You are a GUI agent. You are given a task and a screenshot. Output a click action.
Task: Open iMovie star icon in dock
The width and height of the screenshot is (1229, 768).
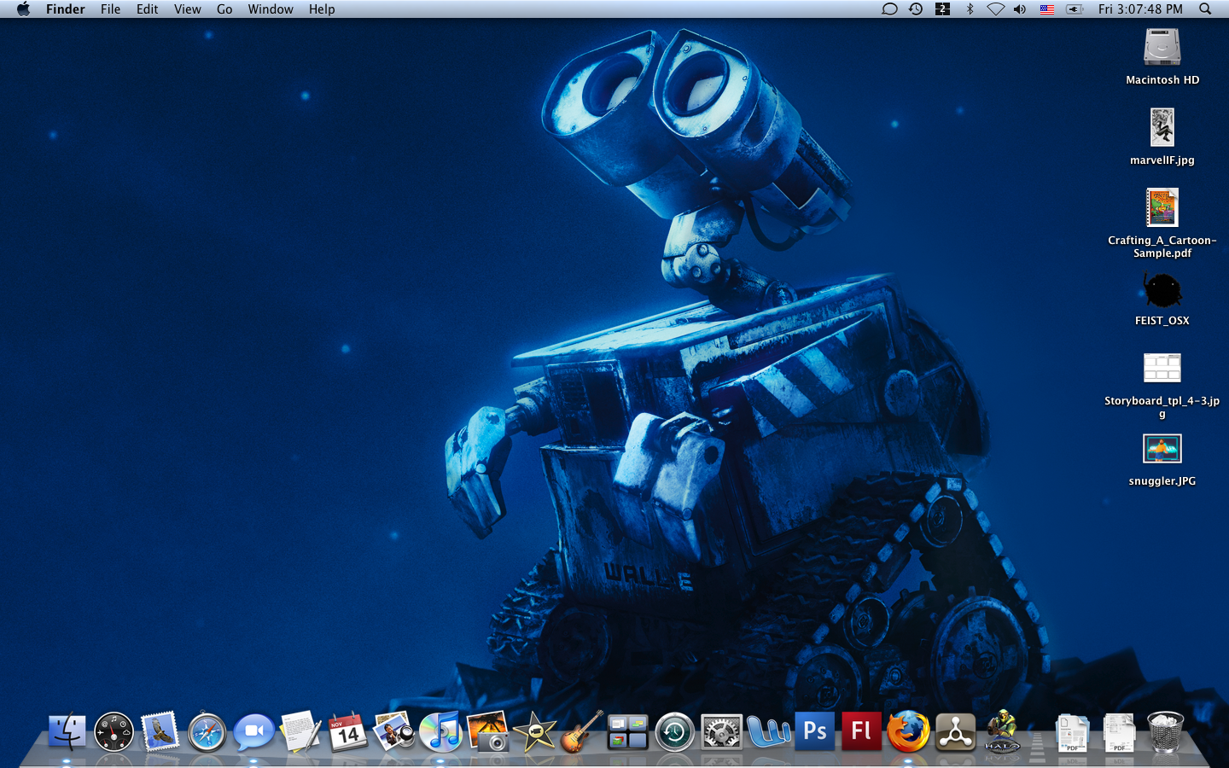point(534,731)
